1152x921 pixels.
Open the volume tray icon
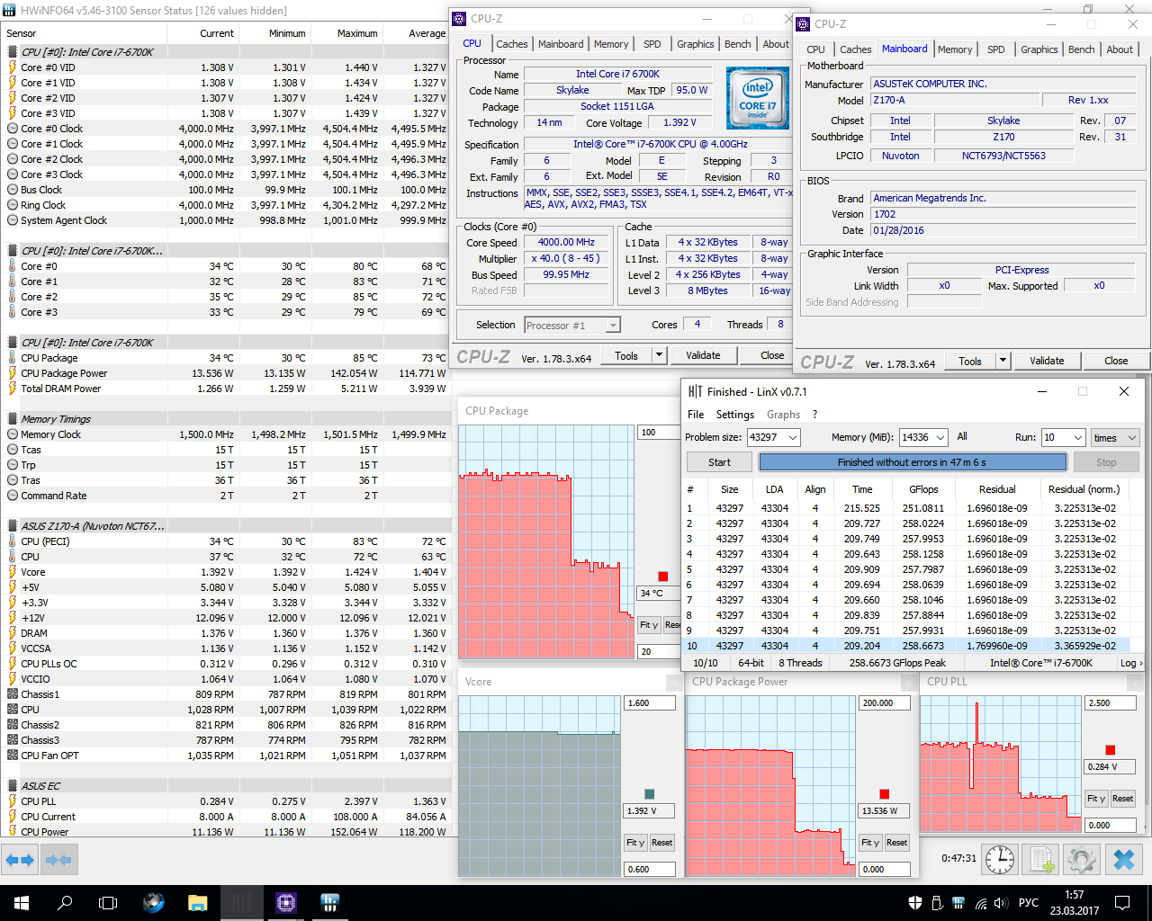click(1000, 903)
